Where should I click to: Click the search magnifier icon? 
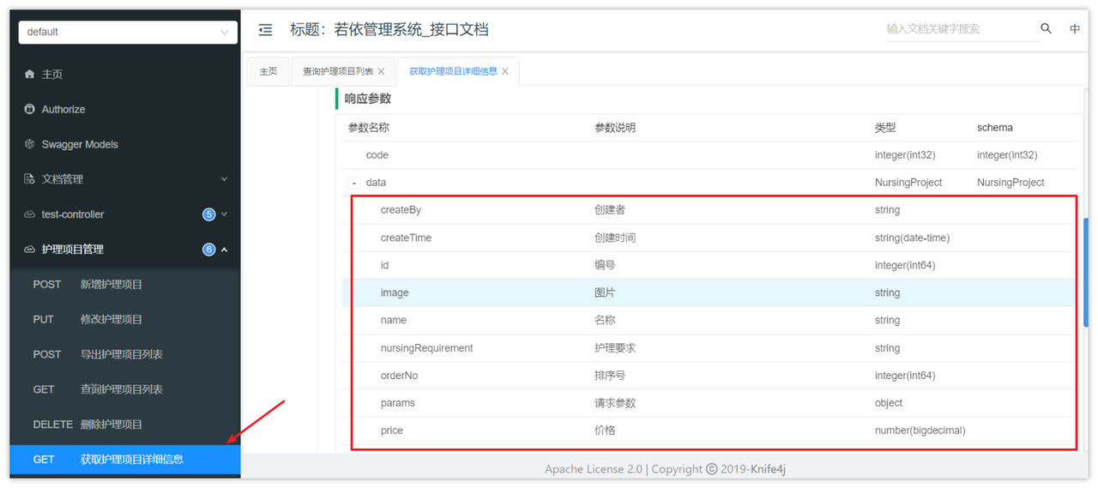[x=1046, y=28]
